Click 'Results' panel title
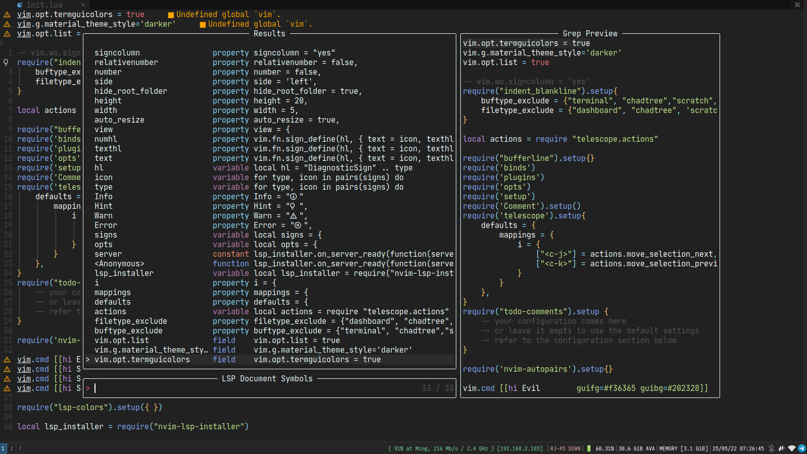Screen dimensions: 807x454 [269, 34]
